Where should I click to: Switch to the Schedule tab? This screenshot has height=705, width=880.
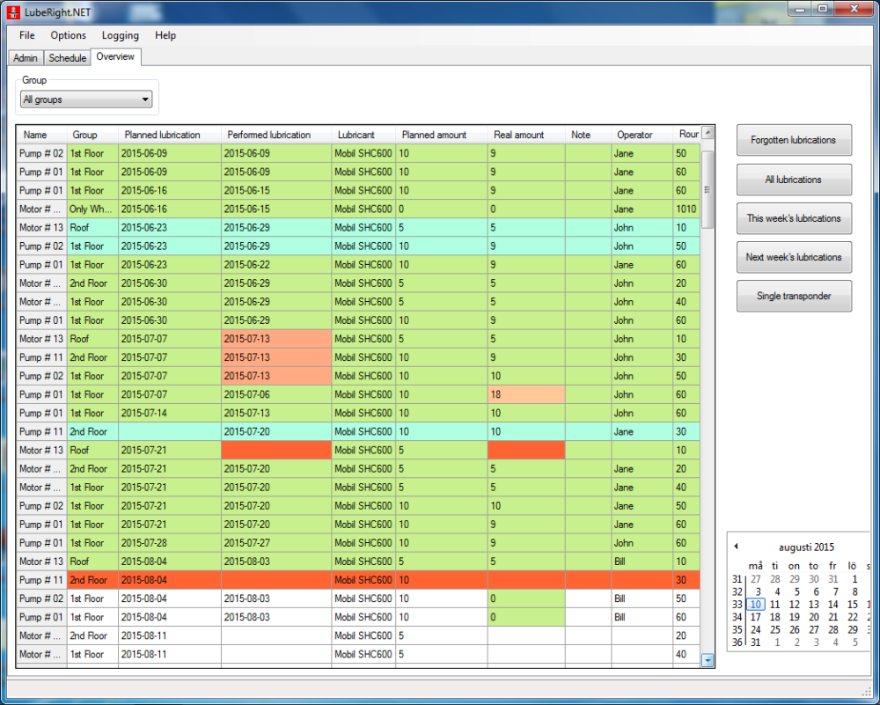tap(68, 58)
